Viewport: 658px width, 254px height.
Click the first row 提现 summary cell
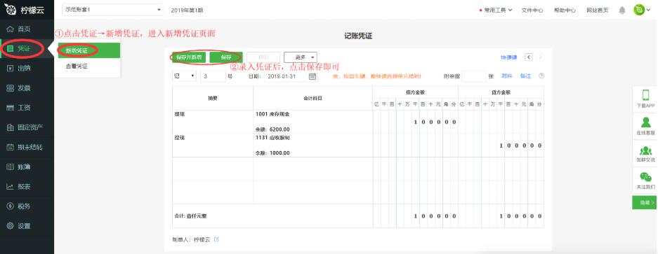[213, 122]
